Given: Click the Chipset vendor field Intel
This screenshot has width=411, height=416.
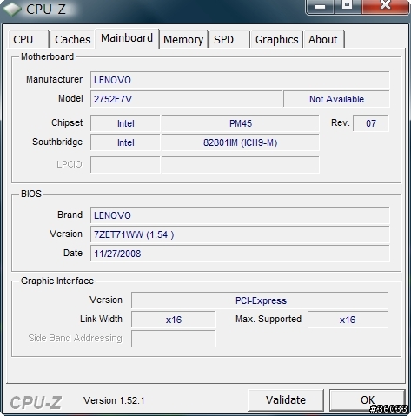Looking at the screenshot, I should 125,123.
